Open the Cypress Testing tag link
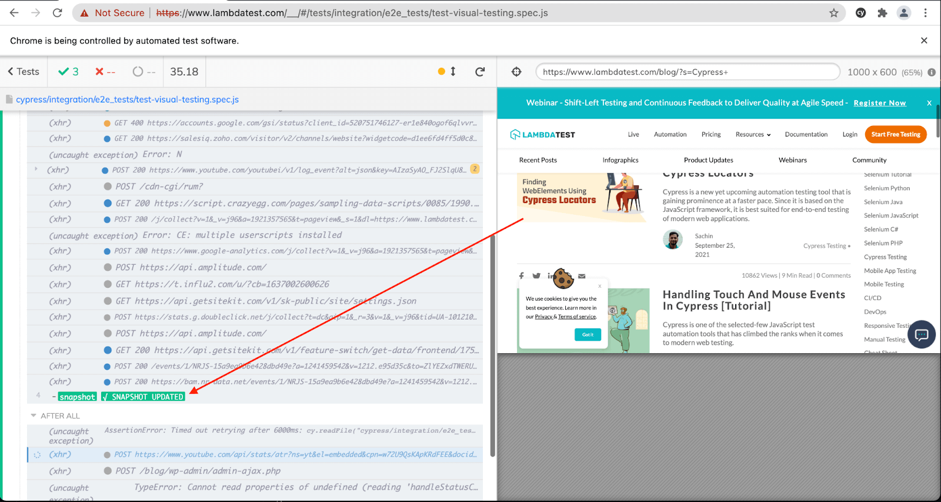The height and width of the screenshot is (502, 941). click(x=825, y=246)
